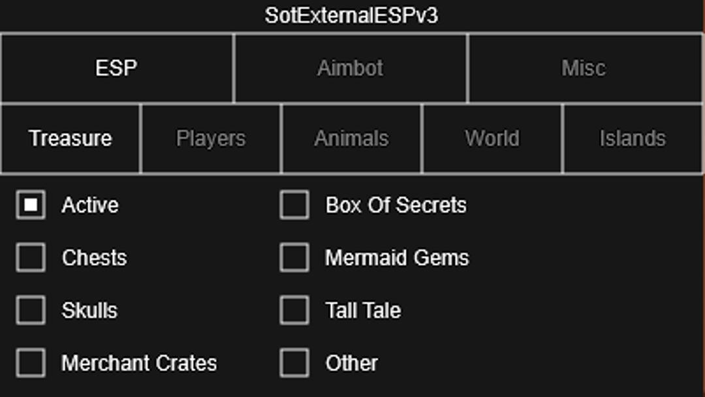Click the 'Box Of Secrets' label text
705x397 pixels.
396,205
